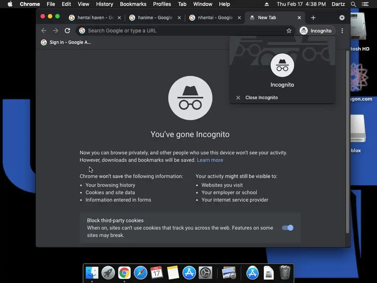Click the Your employer or school text
The width and height of the screenshot is (377, 283).
tap(229, 192)
